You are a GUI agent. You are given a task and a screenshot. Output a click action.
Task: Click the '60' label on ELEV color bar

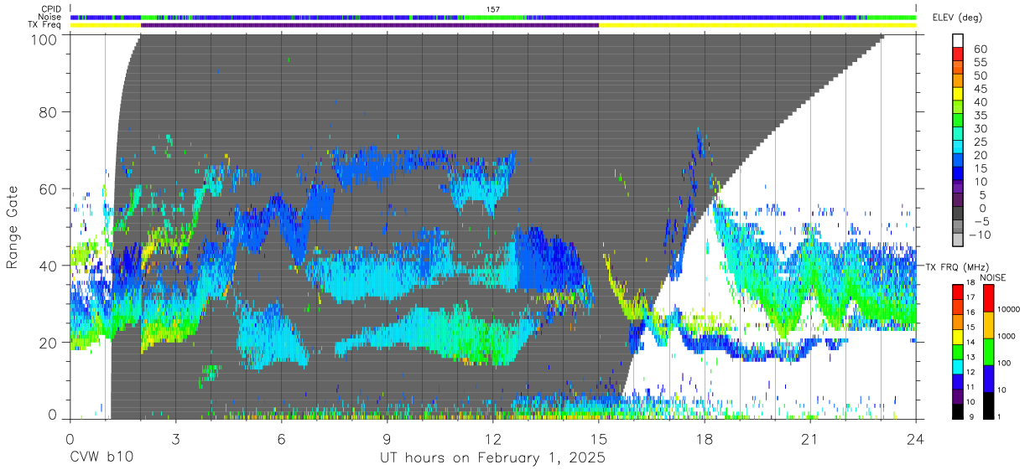(981, 49)
